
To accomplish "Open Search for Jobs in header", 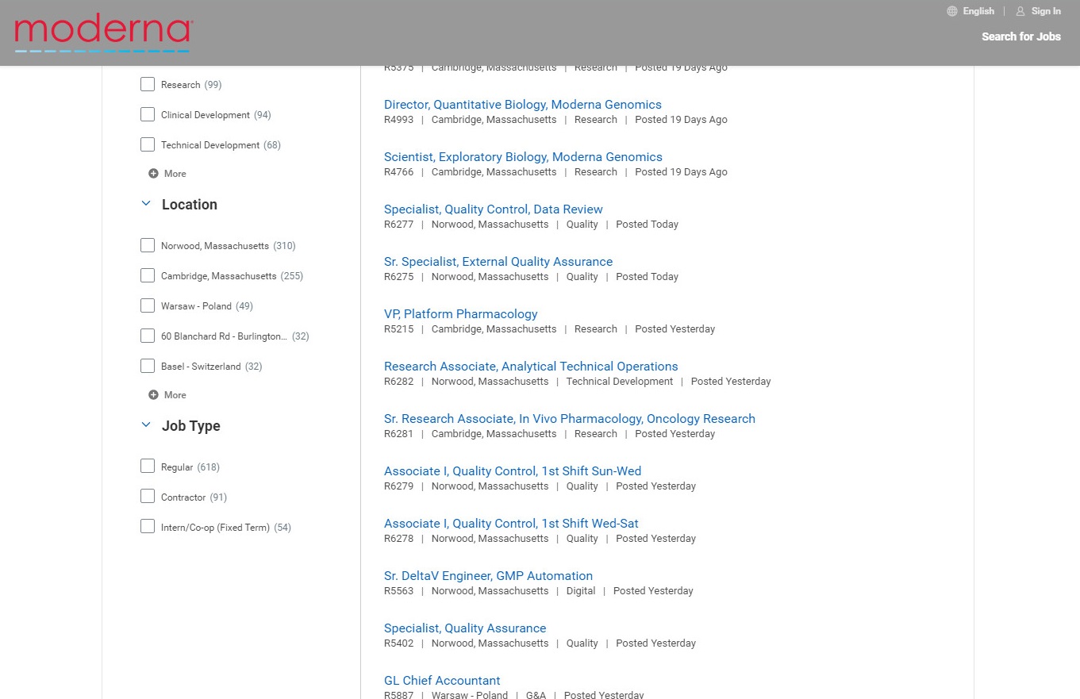I will click(1020, 36).
